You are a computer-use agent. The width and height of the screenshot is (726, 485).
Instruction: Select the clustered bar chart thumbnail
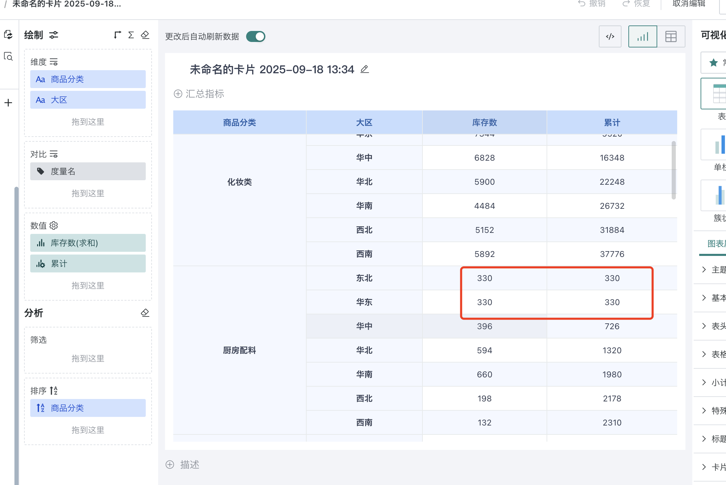[x=714, y=195]
